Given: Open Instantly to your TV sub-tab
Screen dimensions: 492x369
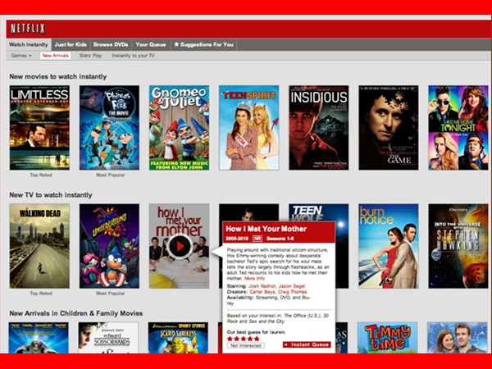Looking at the screenshot, I should pos(133,56).
